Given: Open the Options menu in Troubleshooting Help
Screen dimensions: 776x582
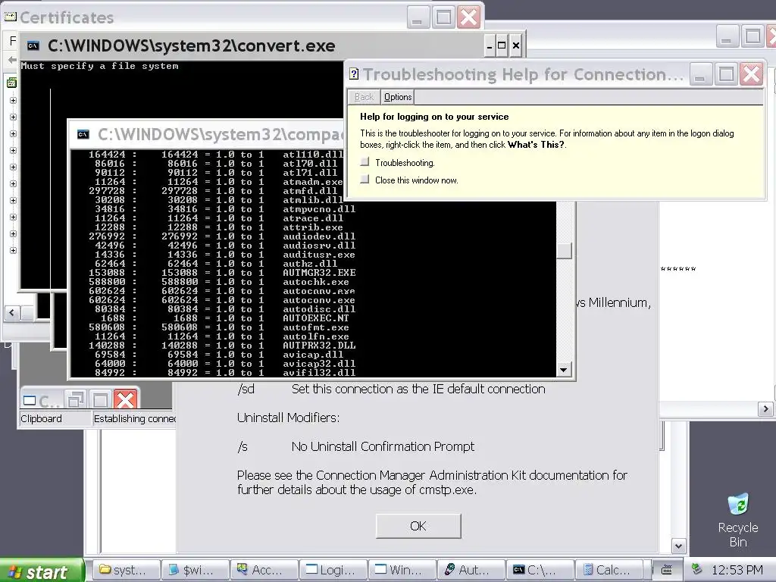Looking at the screenshot, I should 397,97.
